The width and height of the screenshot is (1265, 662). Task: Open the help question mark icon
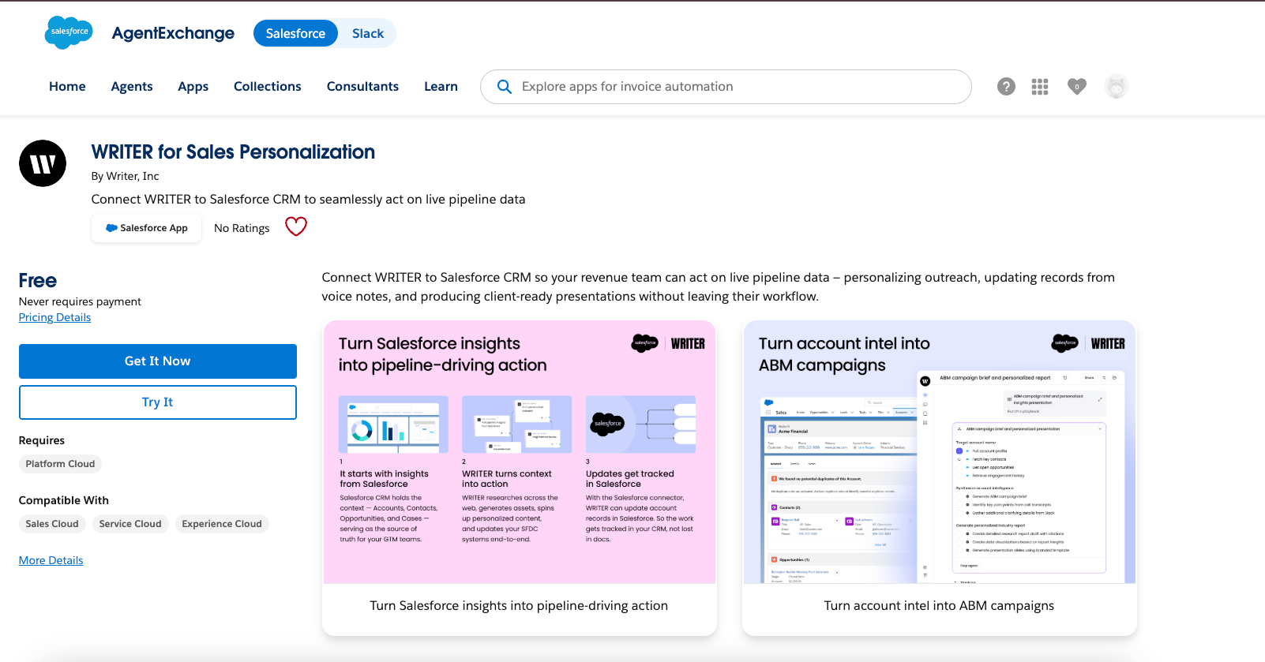[1006, 87]
